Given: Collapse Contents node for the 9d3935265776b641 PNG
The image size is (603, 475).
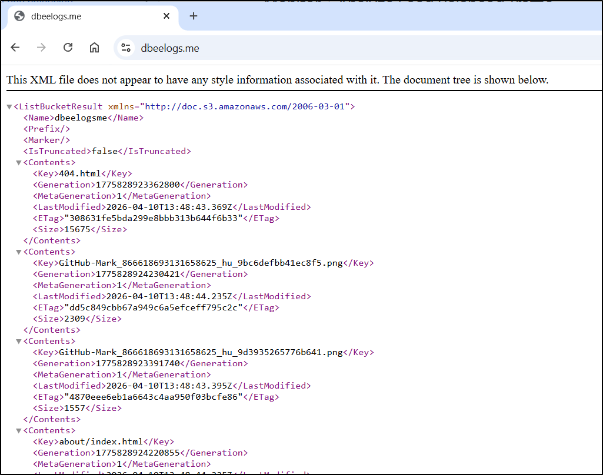Looking at the screenshot, I should click(x=18, y=342).
